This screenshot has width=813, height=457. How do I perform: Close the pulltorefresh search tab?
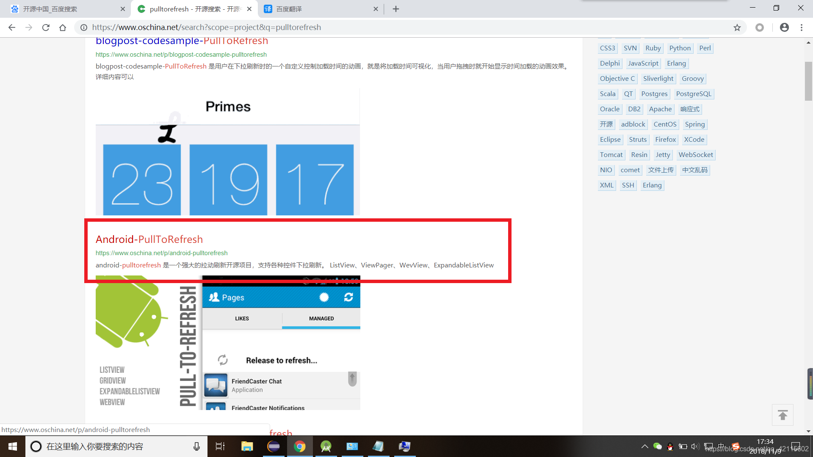(x=249, y=9)
